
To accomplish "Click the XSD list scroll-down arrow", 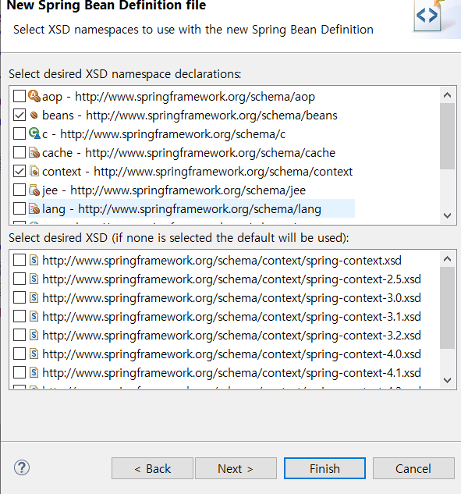I will point(447,380).
